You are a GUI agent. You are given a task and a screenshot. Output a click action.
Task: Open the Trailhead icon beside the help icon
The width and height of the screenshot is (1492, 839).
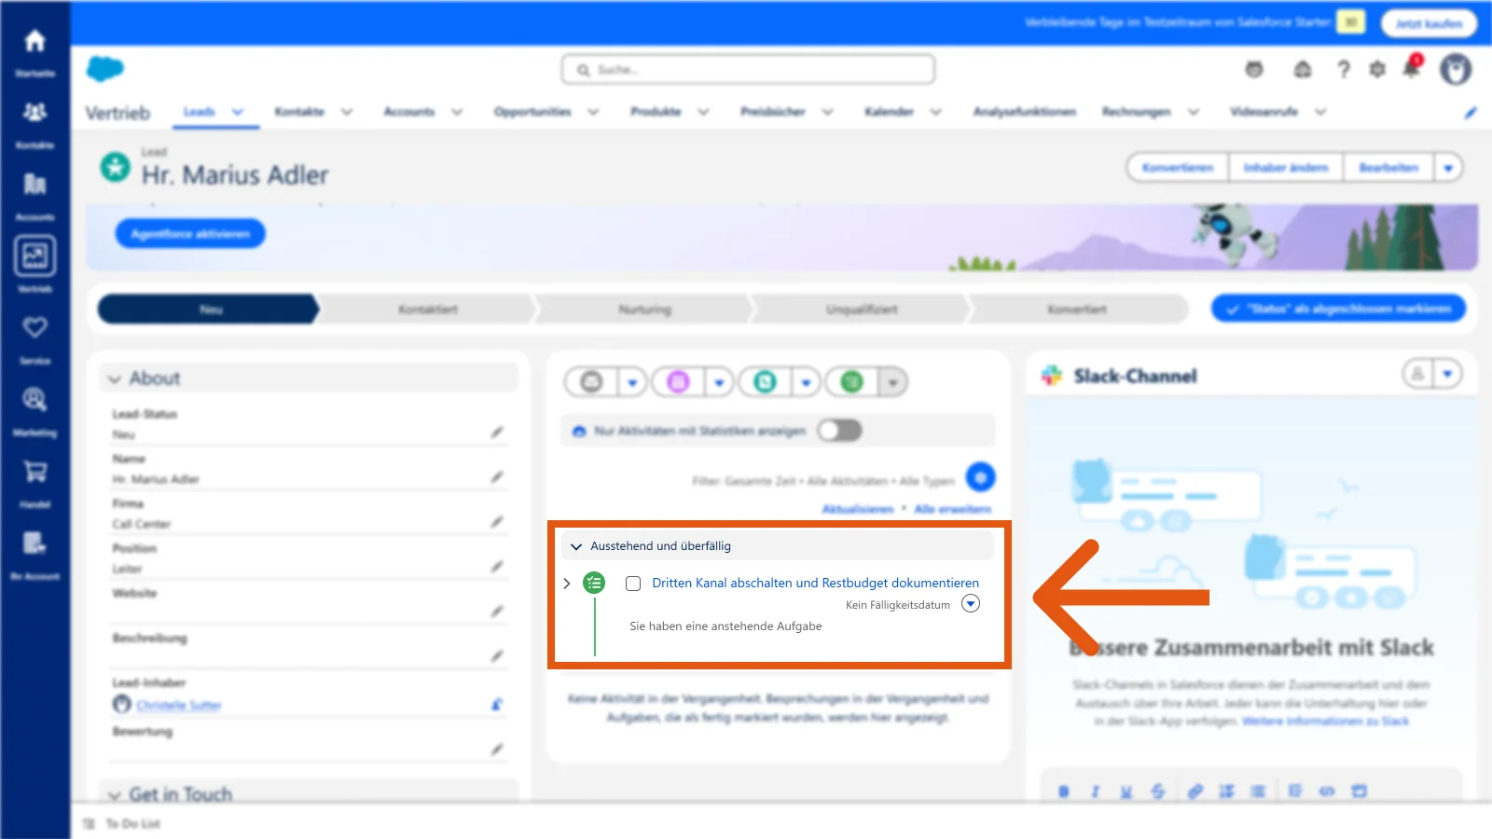point(1303,69)
